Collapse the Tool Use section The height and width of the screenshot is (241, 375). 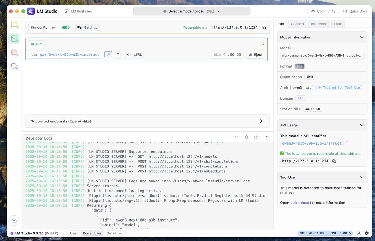tap(362, 177)
